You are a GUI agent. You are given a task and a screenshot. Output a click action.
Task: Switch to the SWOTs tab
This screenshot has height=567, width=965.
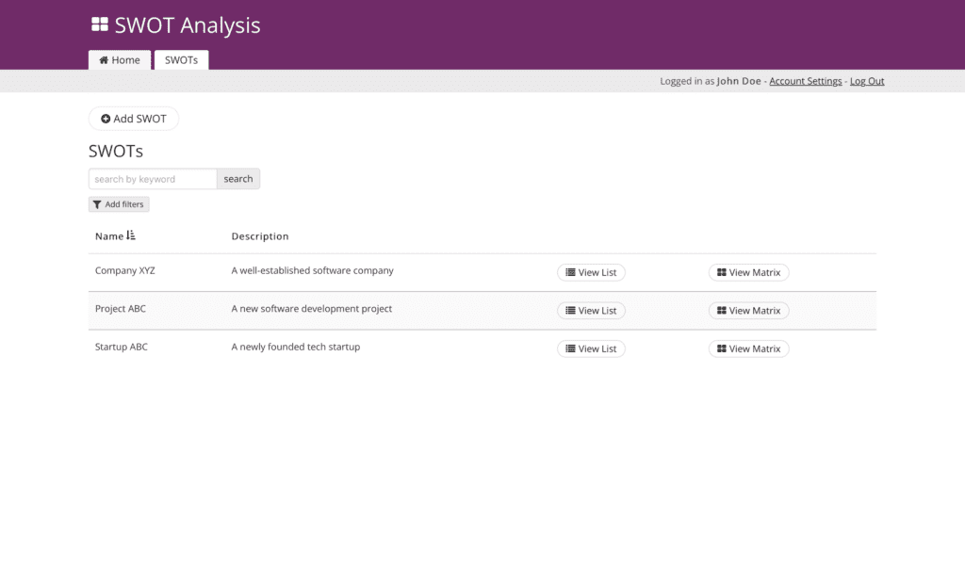click(x=181, y=60)
